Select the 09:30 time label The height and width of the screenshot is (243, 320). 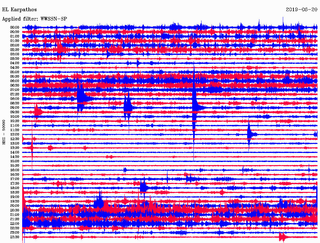pos(15,112)
